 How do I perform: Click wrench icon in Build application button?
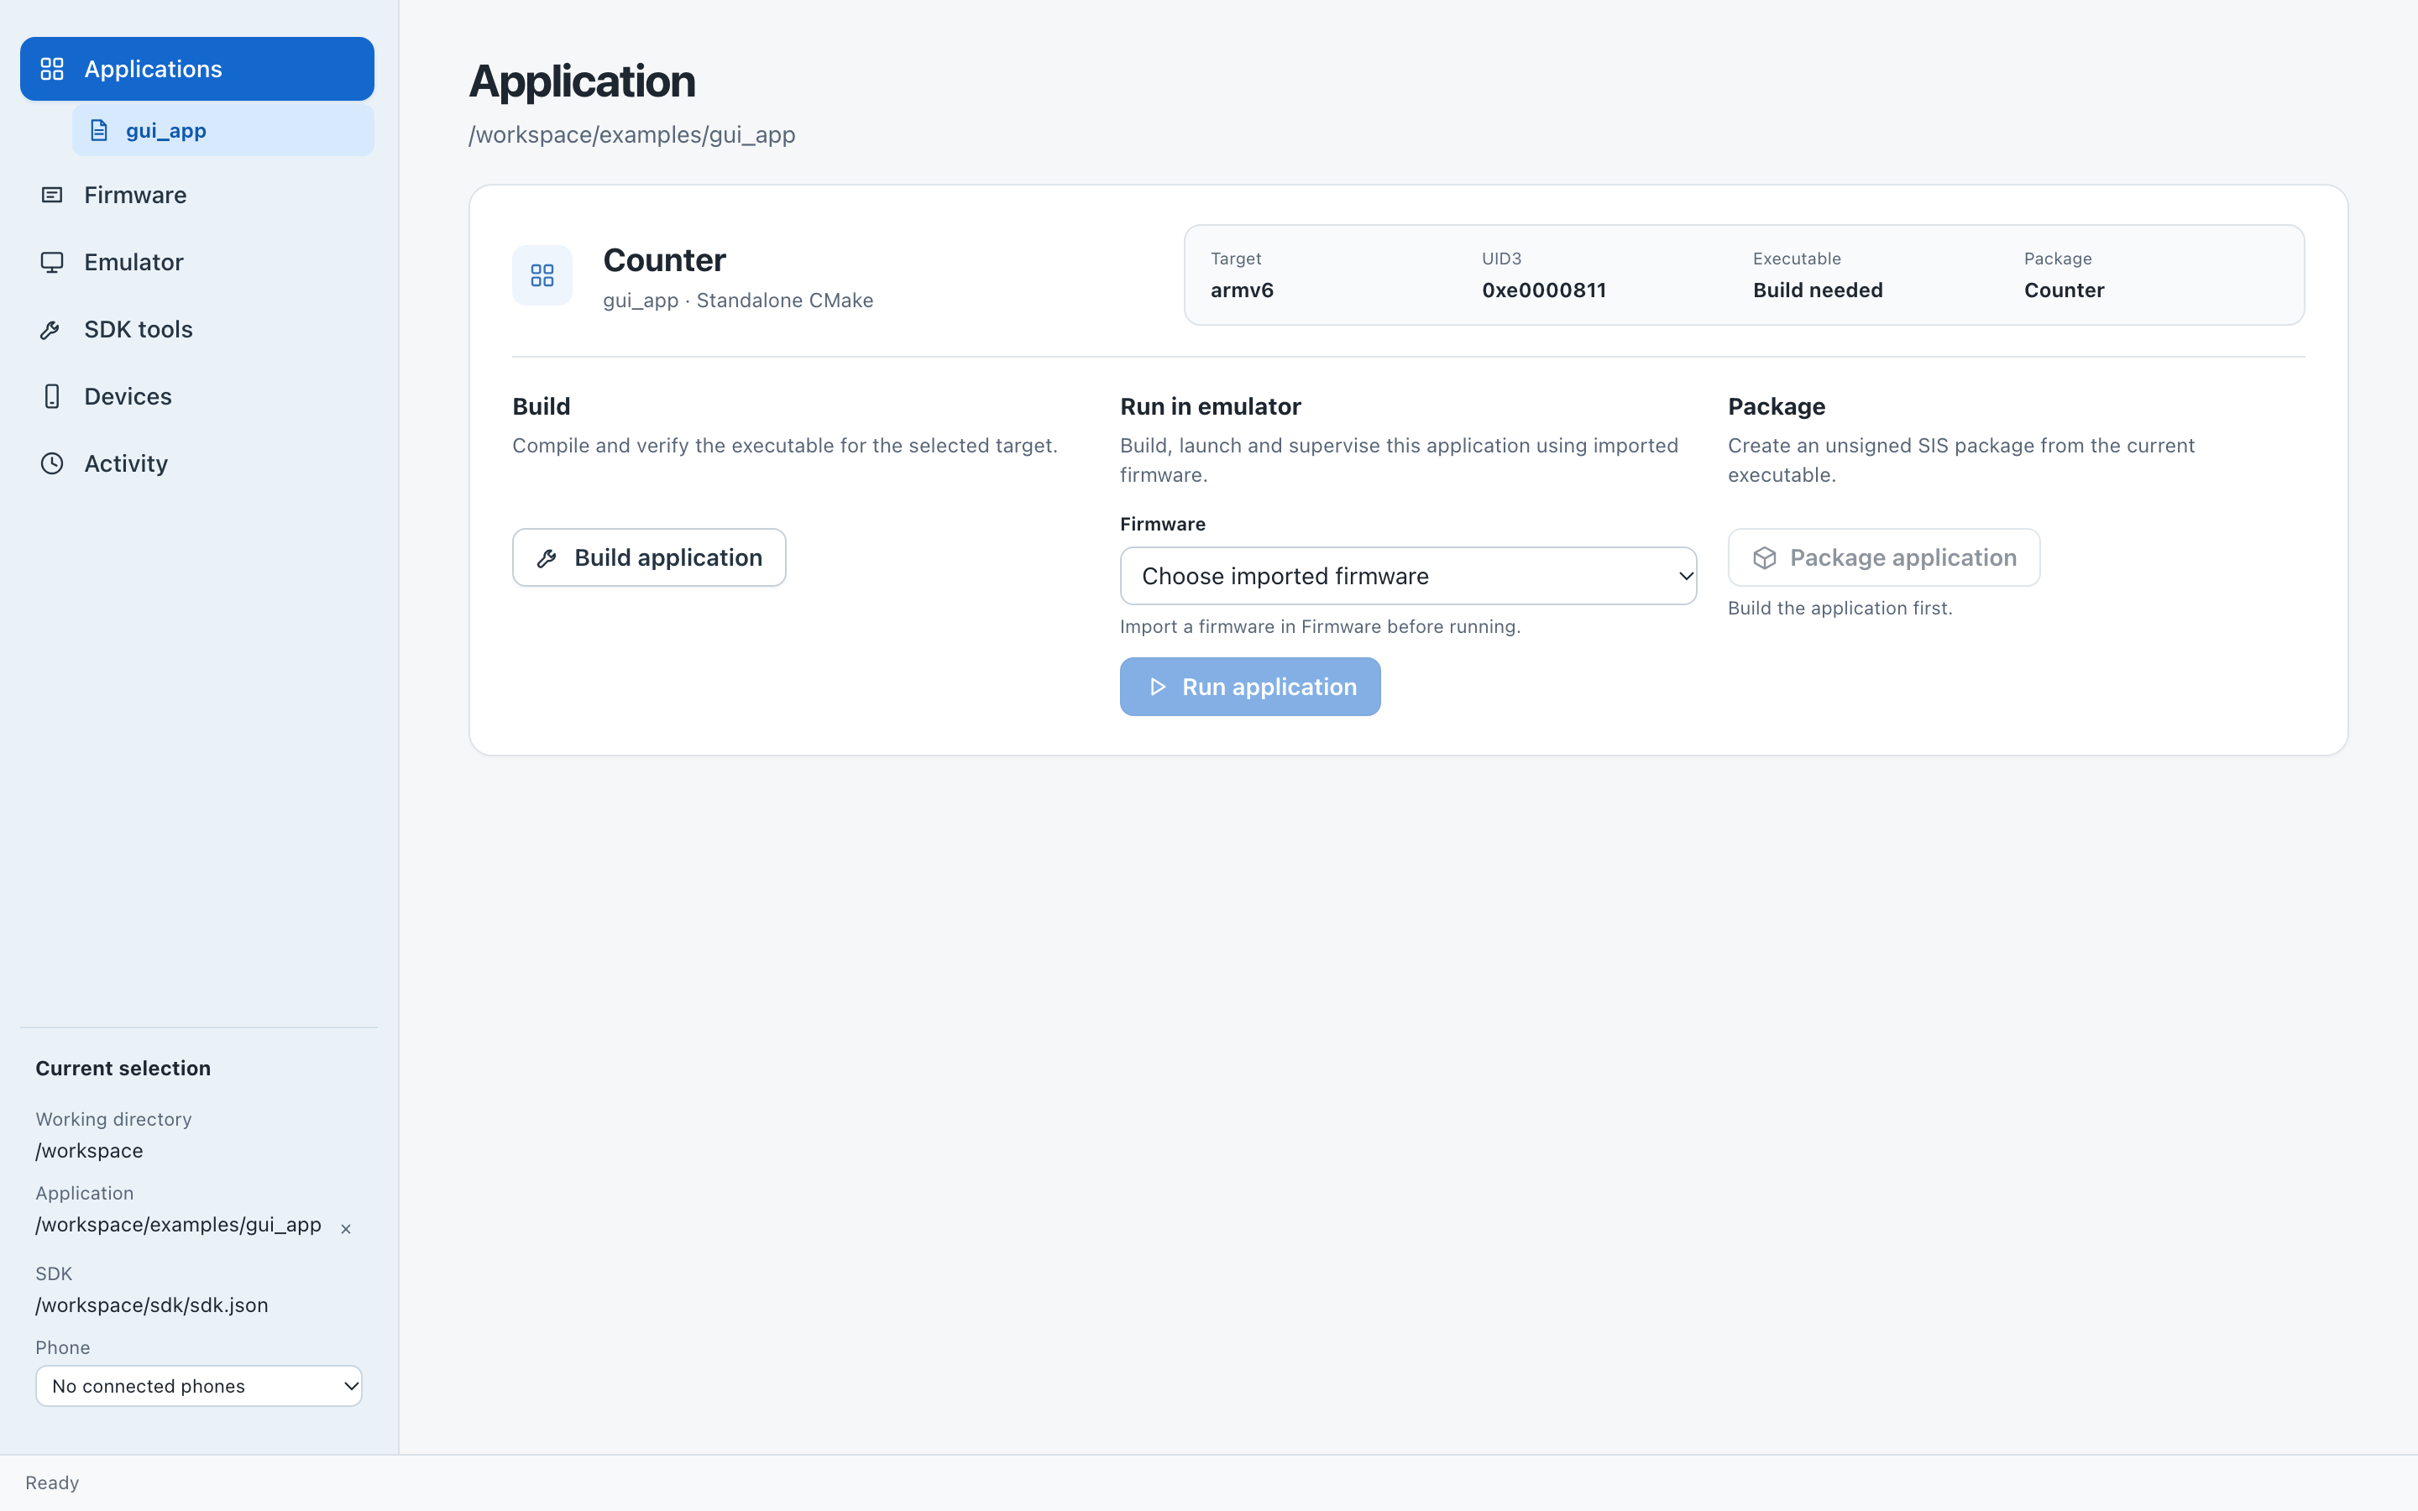(547, 558)
